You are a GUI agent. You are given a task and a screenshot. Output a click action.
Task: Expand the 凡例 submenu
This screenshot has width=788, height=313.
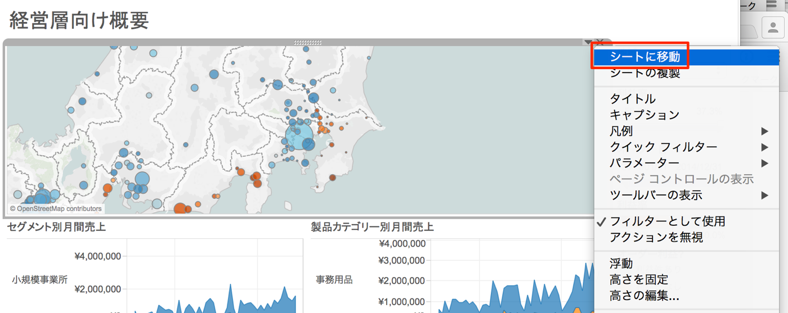pos(621,131)
